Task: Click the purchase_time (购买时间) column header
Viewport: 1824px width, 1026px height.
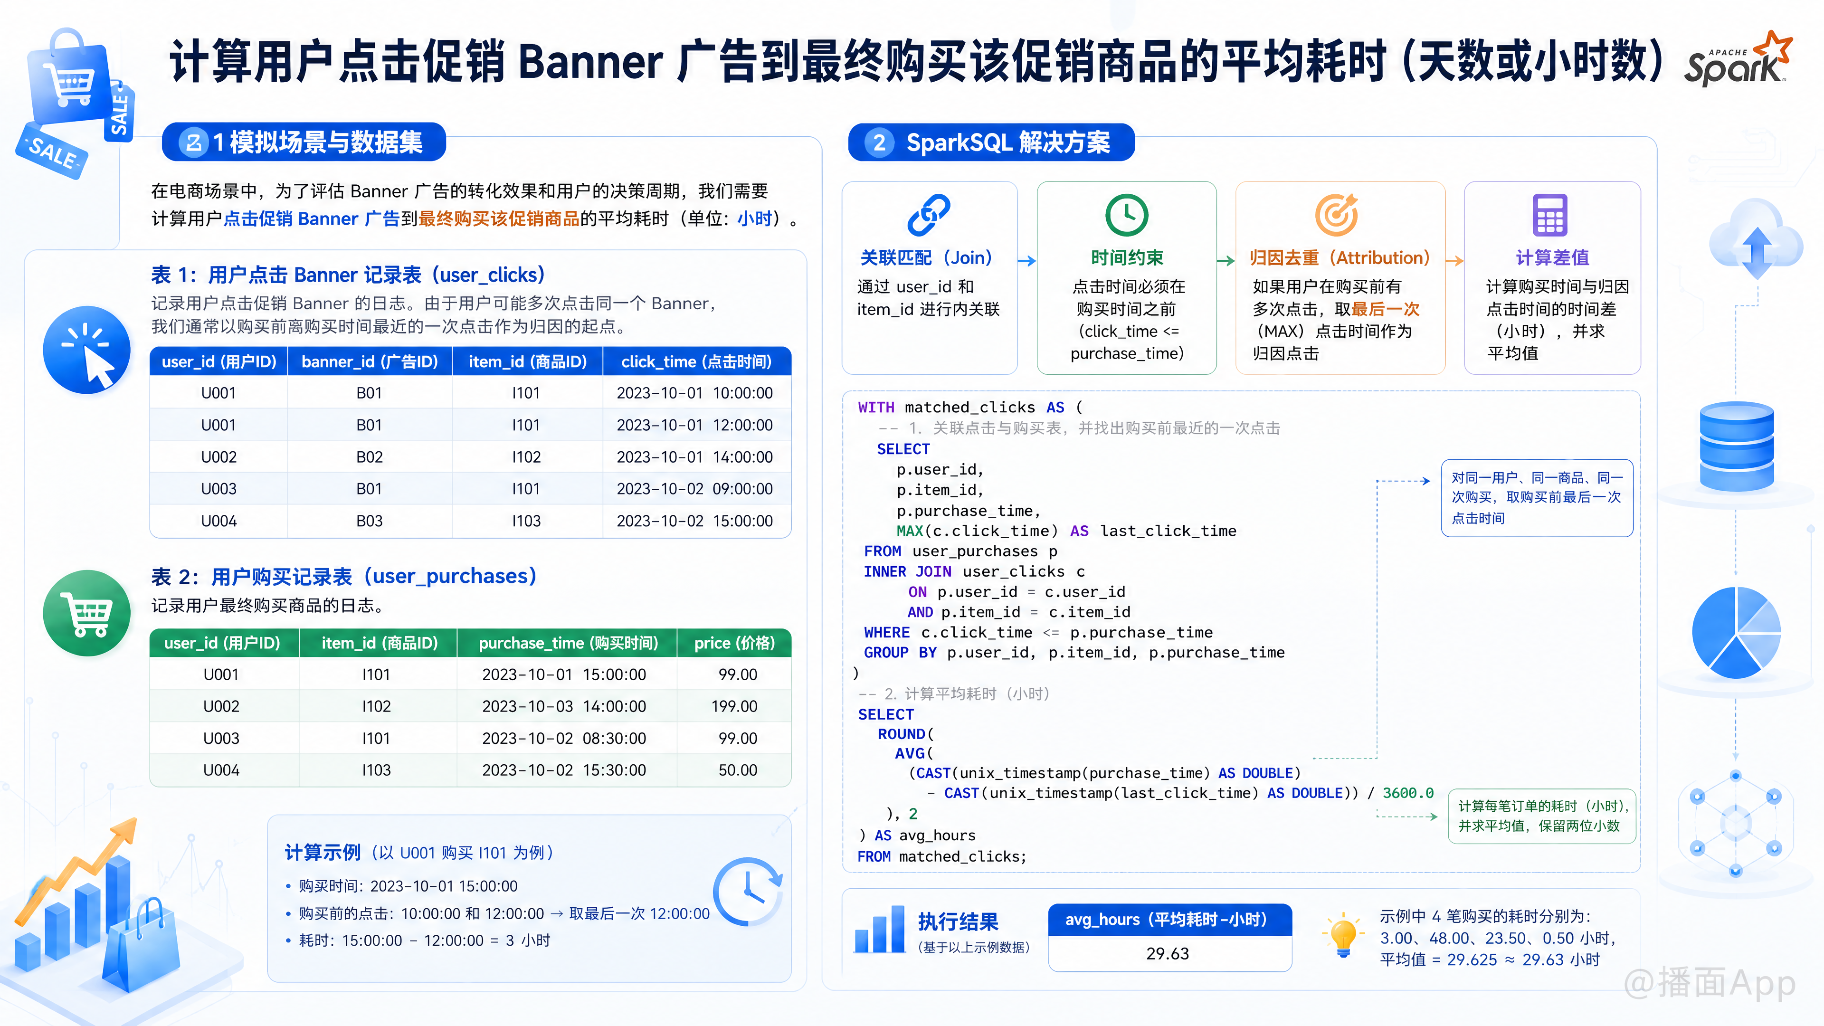Action: point(568,643)
